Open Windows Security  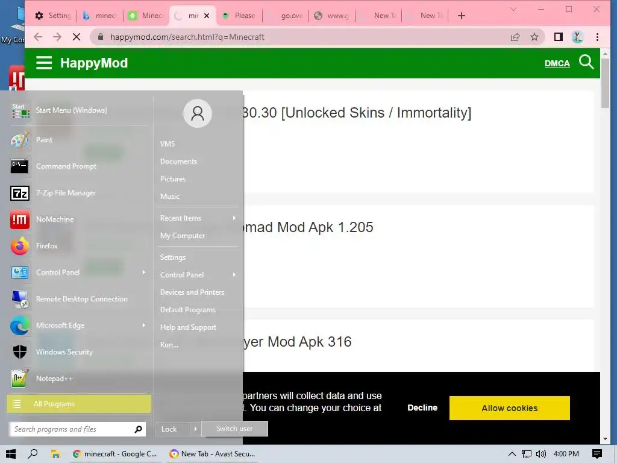79,352
